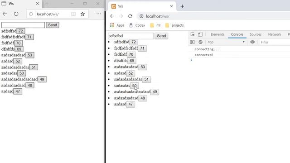Open the Apps bookmark shortcut
The width and height of the screenshot is (290, 163).
point(117,25)
